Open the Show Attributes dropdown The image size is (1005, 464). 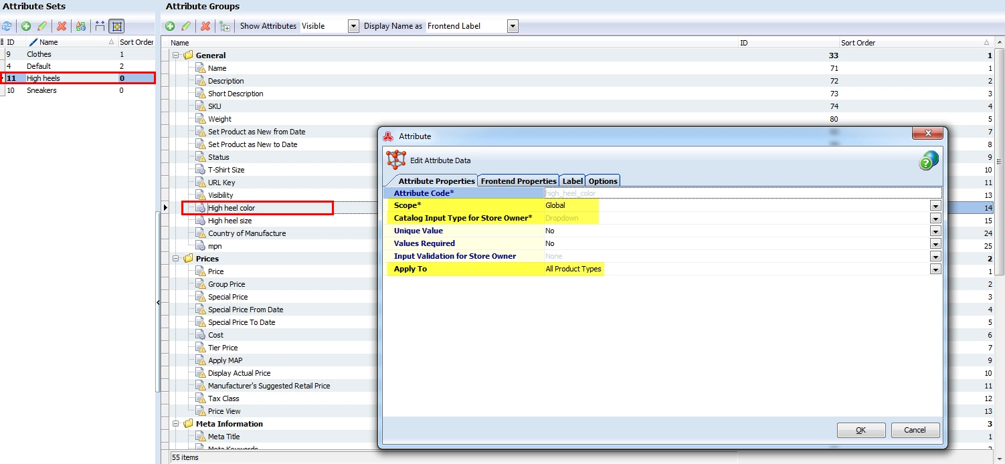tap(353, 26)
